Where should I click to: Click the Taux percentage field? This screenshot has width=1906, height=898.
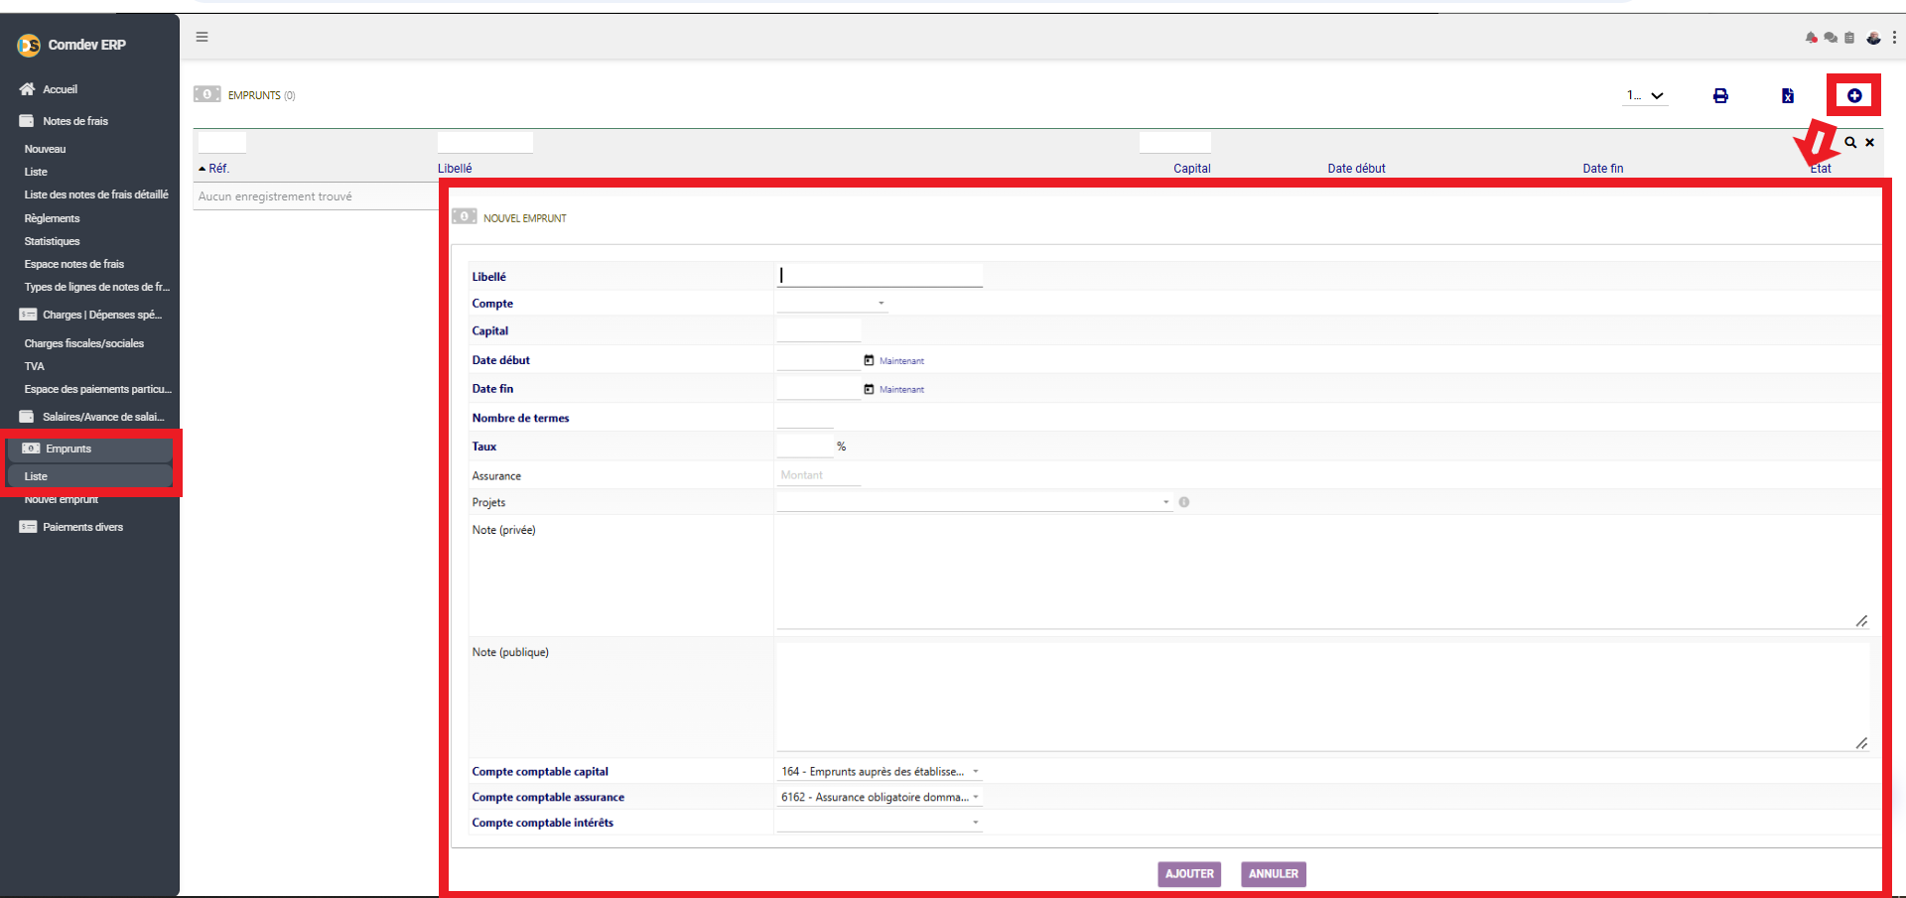click(x=805, y=447)
